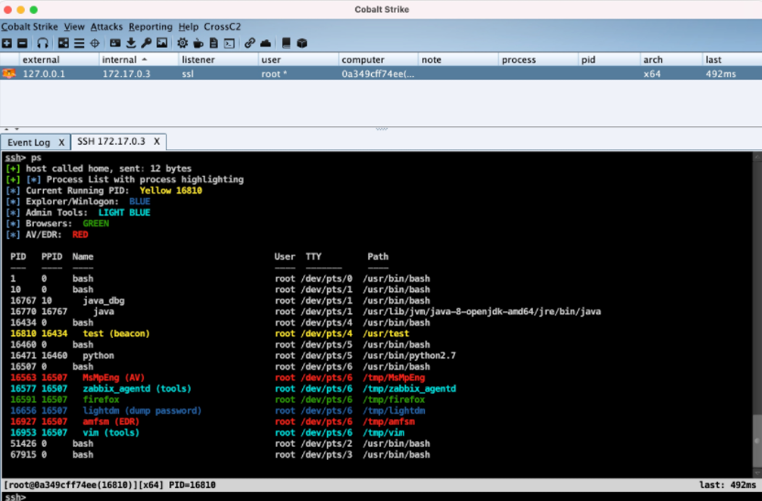Click the minus (disconnect from team server) icon
This screenshot has height=501, width=762.
(22, 43)
